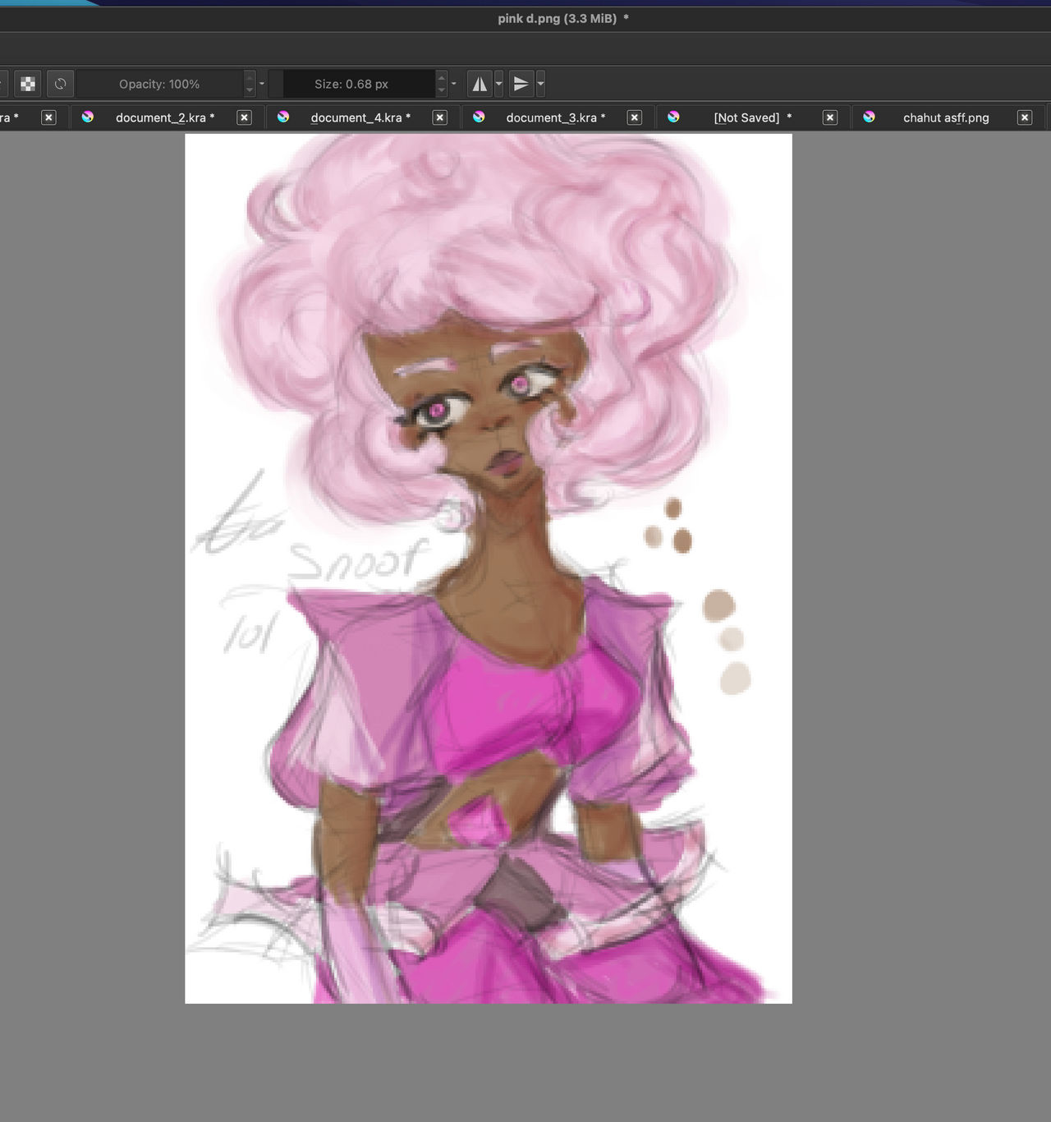Increase brush size with the up stepper arrow
1051x1122 pixels.
(441, 78)
